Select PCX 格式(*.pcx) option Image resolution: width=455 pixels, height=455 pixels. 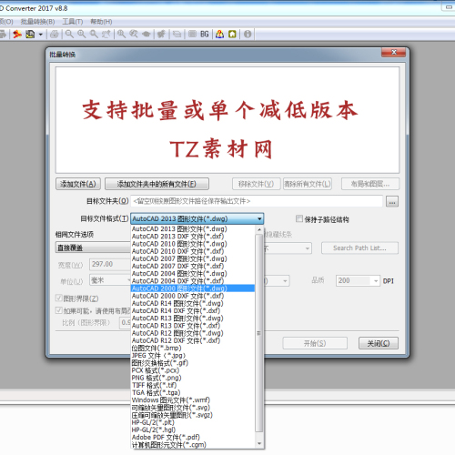193,370
